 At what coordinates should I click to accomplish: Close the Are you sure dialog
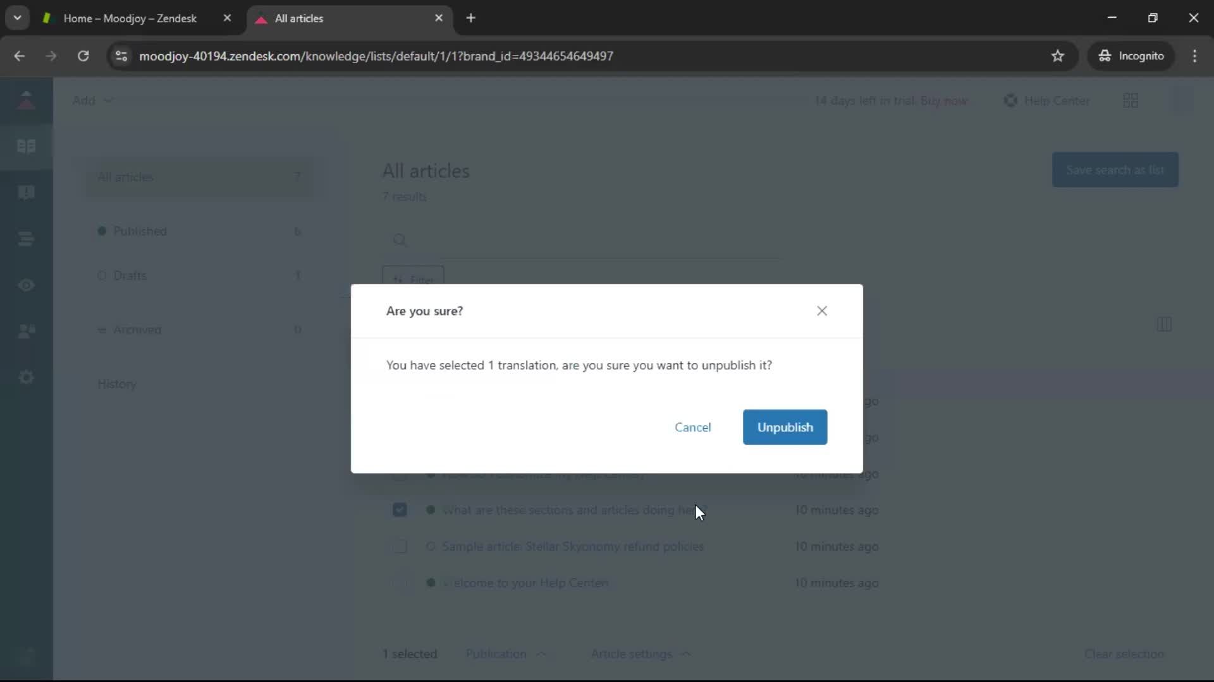pos(821,311)
